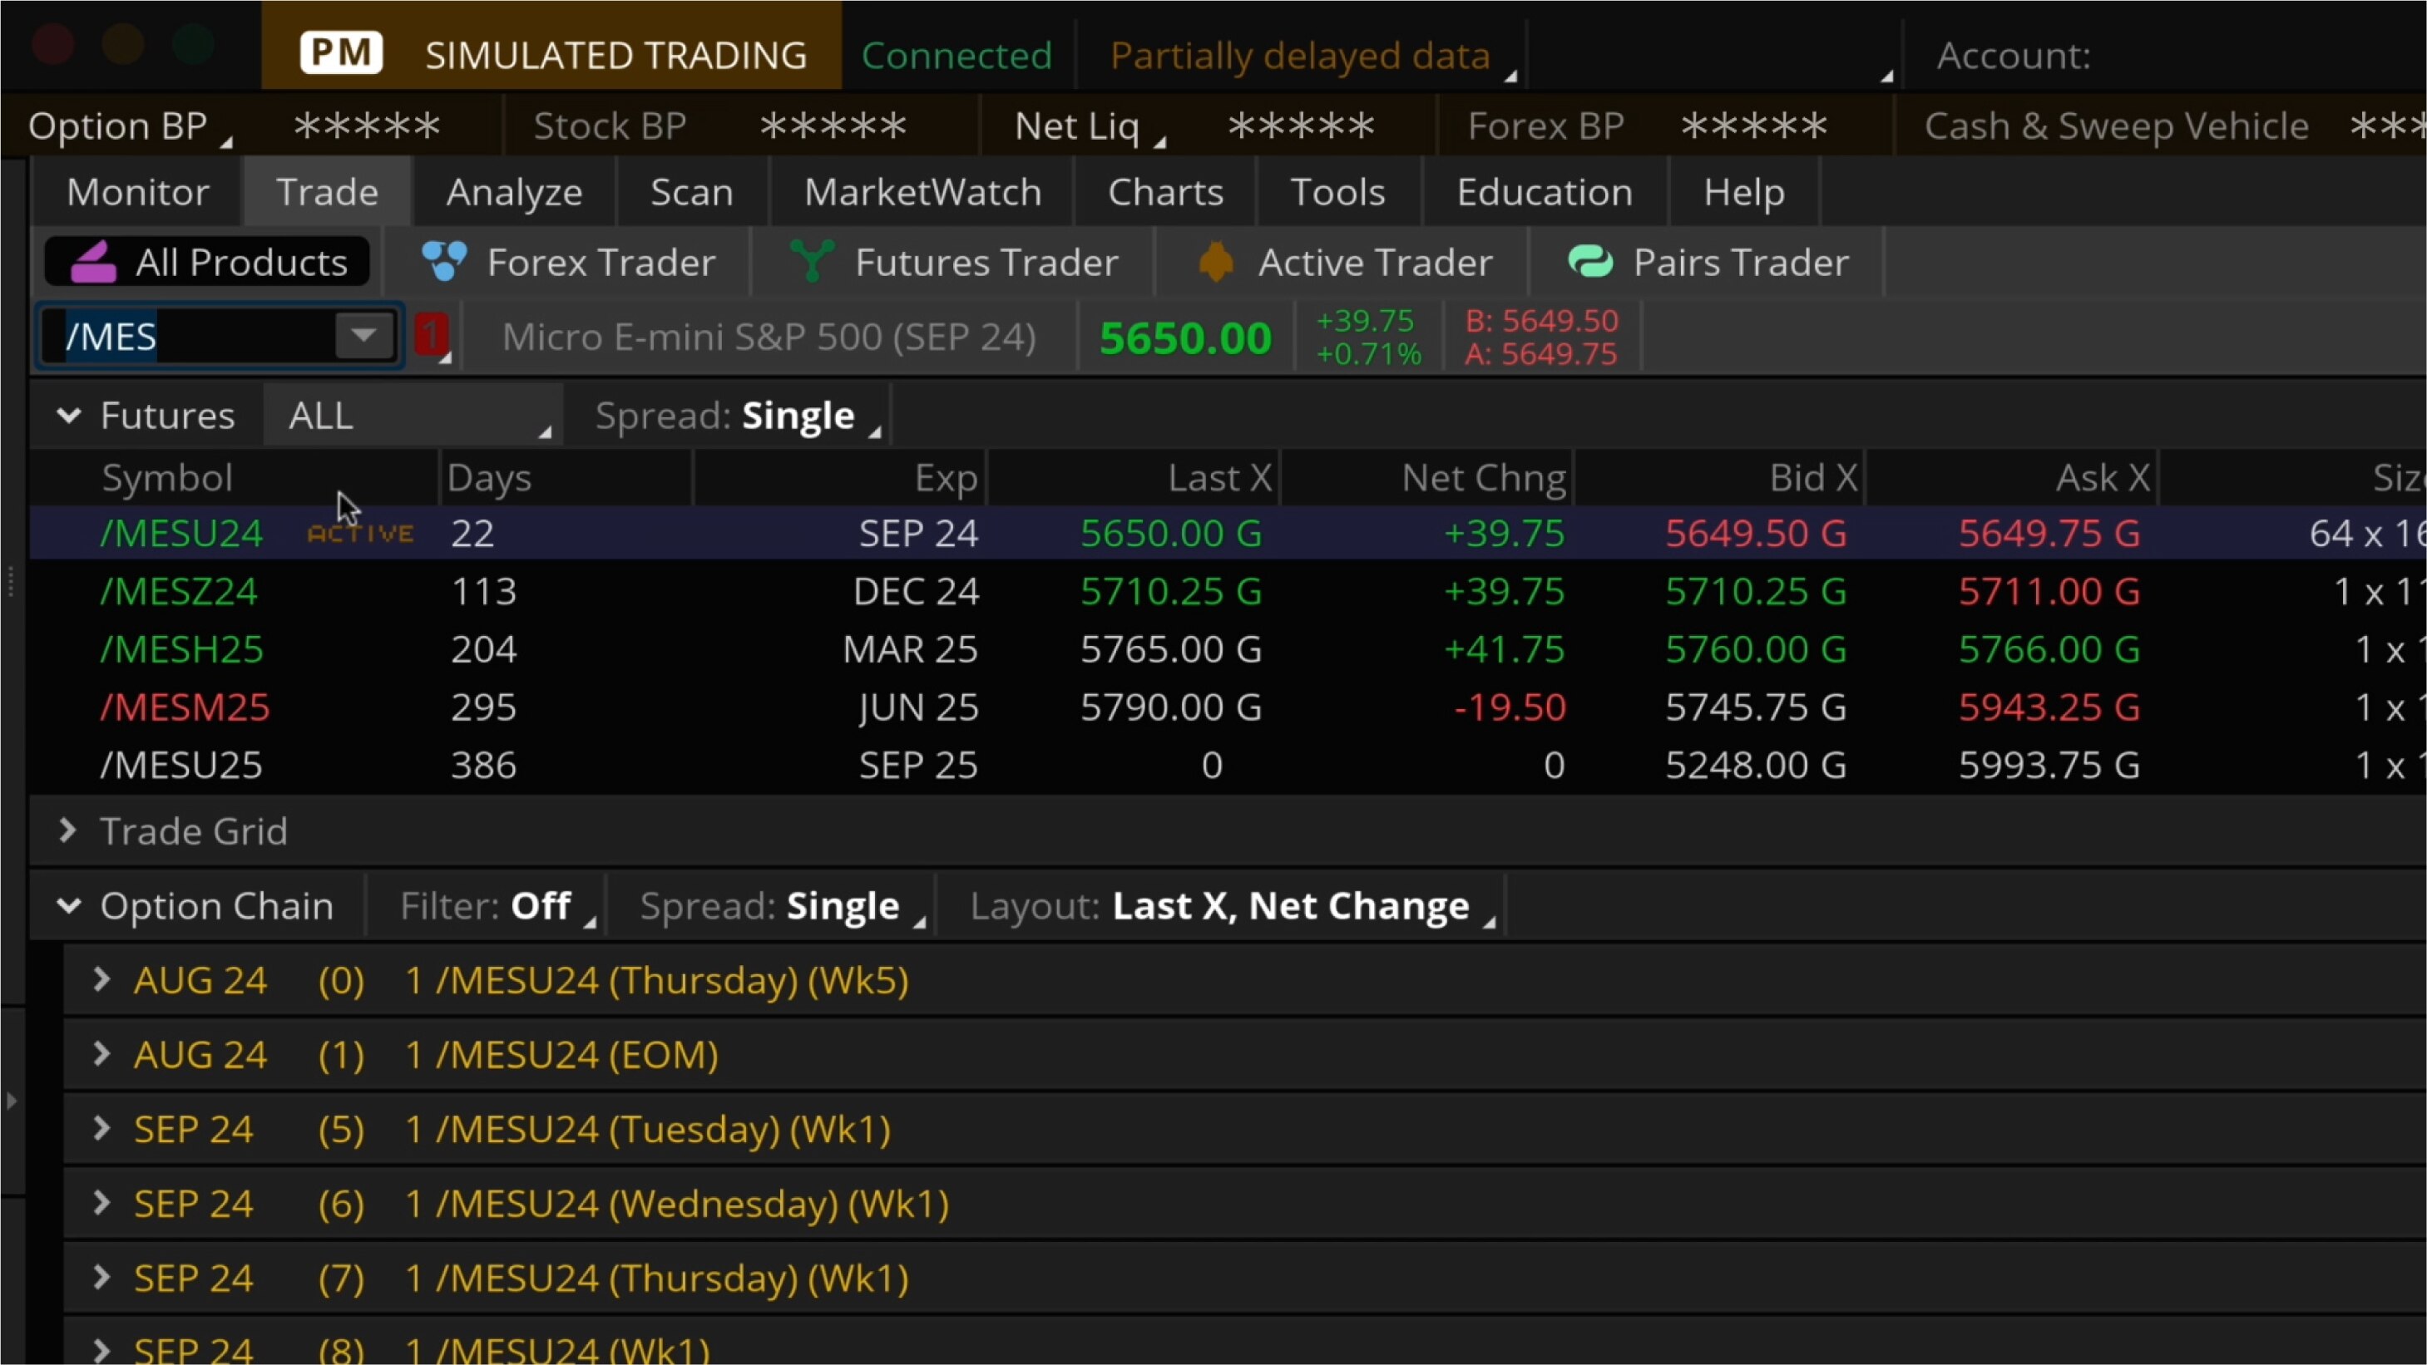This screenshot has width=2427, height=1365.
Task: Open the MarketWatch tab
Action: pos(922,191)
